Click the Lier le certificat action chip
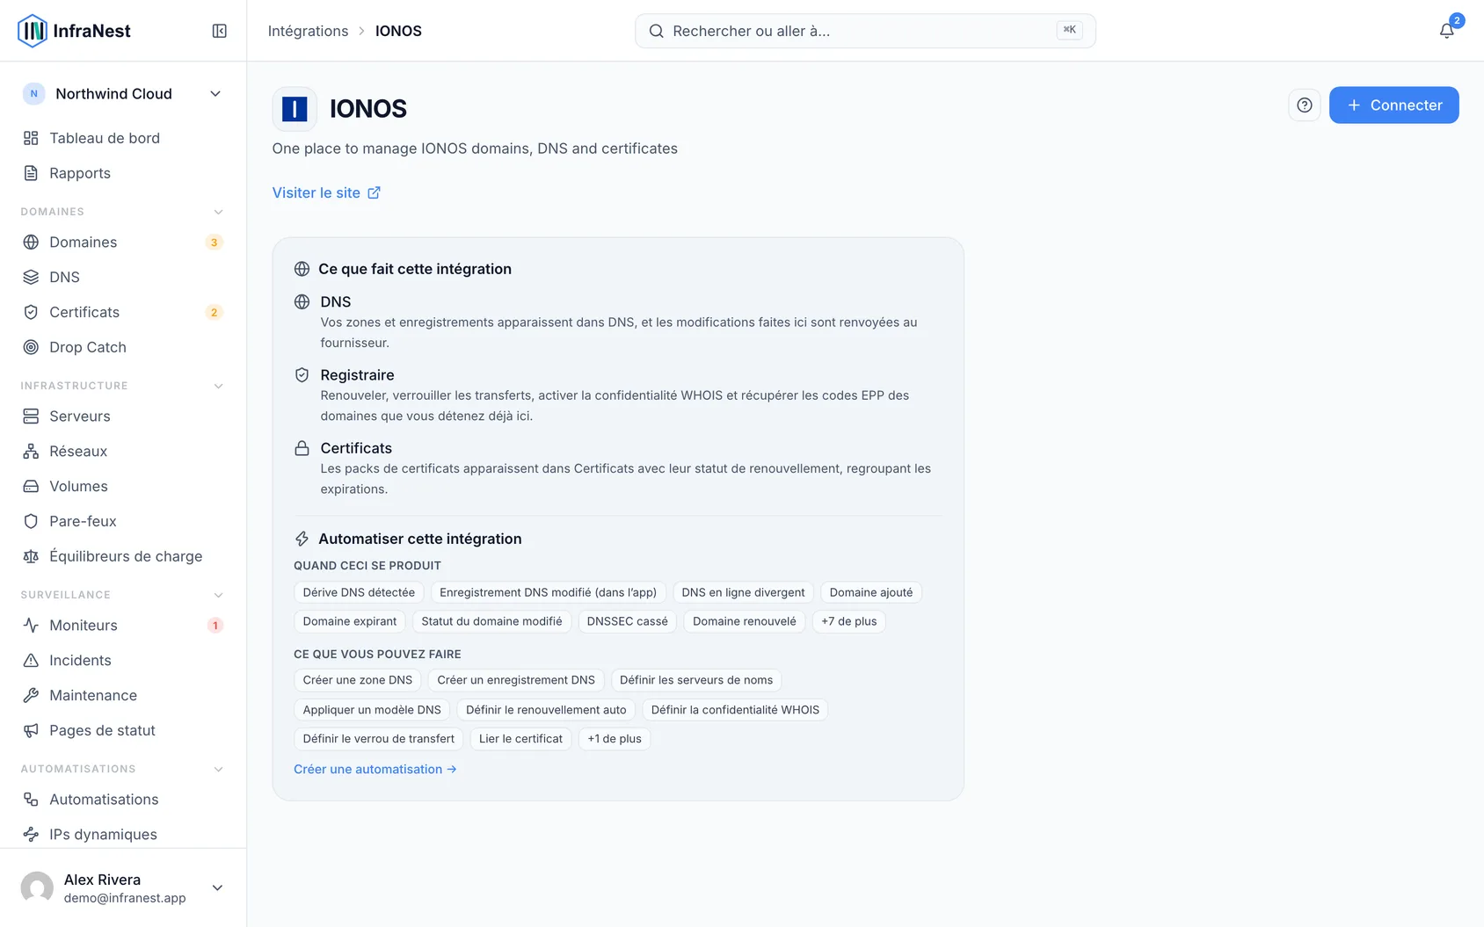This screenshot has width=1484, height=927. [x=520, y=739]
